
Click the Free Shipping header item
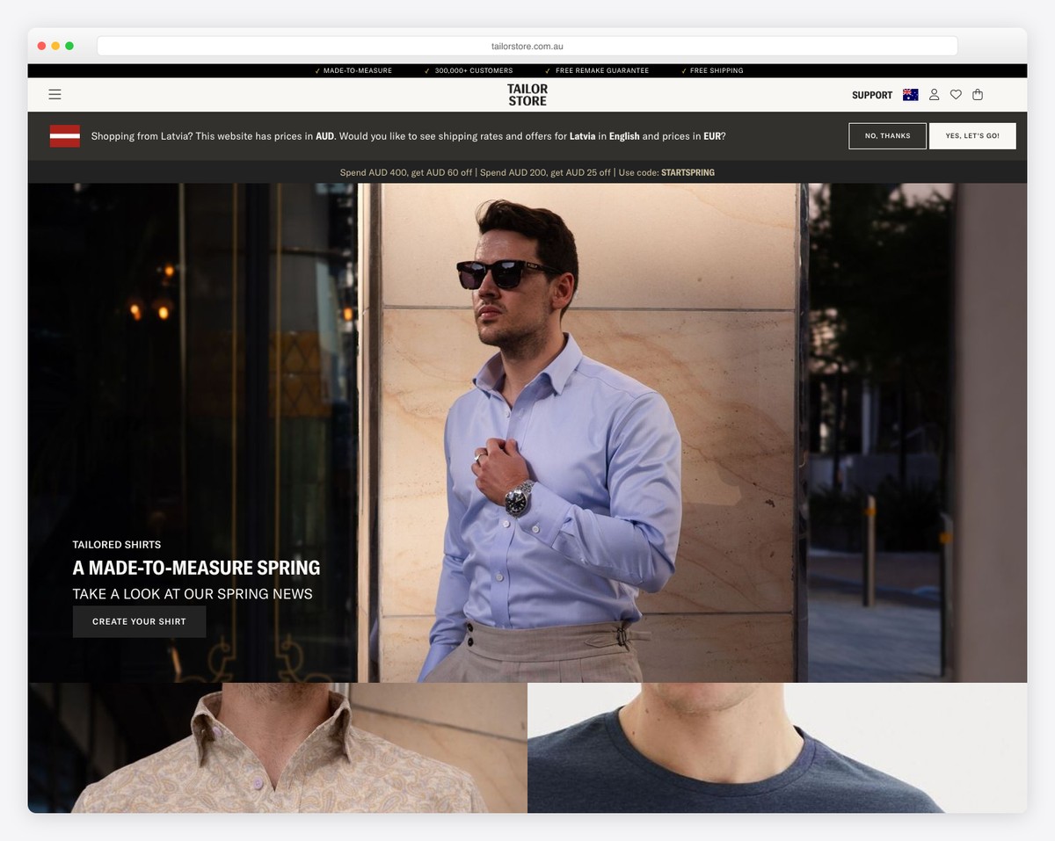coord(716,70)
